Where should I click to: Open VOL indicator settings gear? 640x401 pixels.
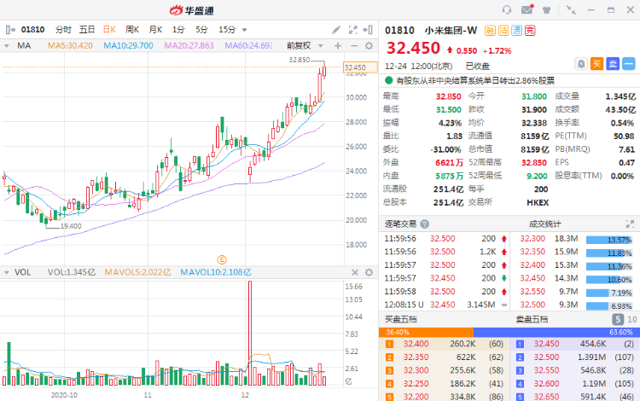tap(369, 272)
